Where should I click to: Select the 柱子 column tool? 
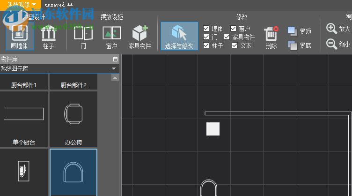tap(49, 37)
